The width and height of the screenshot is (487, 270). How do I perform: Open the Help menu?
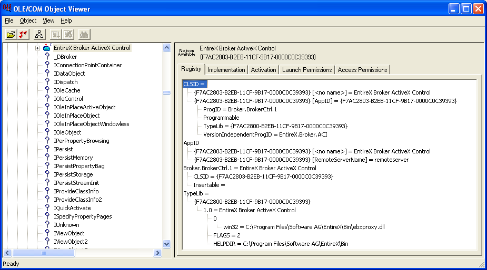pos(66,20)
